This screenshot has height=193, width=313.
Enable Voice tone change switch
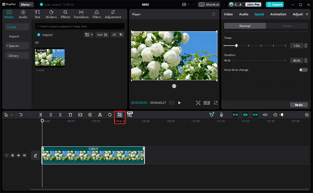click(x=303, y=70)
